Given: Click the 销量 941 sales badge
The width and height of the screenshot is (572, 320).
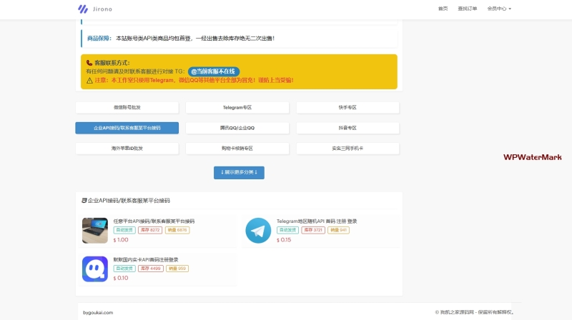Looking at the screenshot, I should [338, 230].
